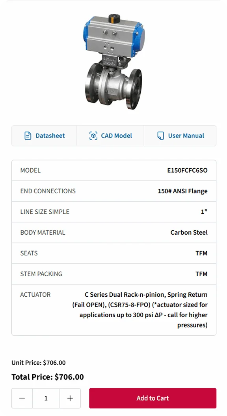Click the SEATS row TFM value
The image size is (227, 416).
coord(201,253)
